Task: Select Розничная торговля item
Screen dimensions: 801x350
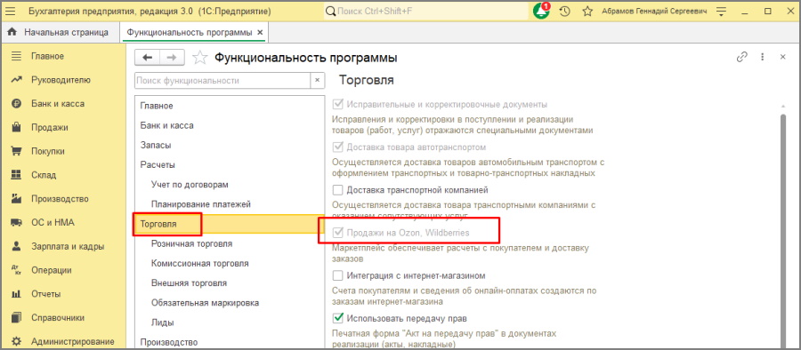Action: (230, 244)
